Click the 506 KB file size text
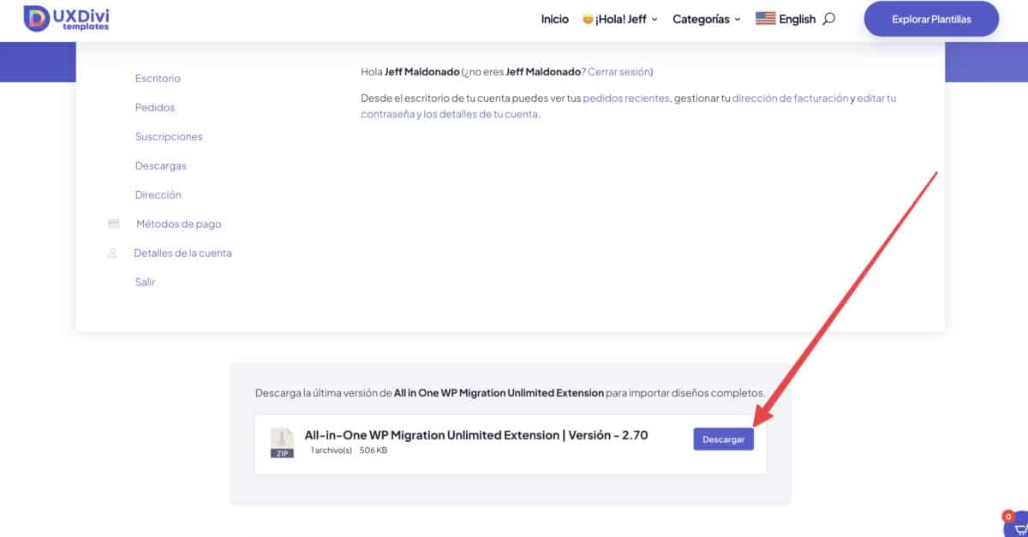This screenshot has height=537, width=1028. click(x=374, y=450)
